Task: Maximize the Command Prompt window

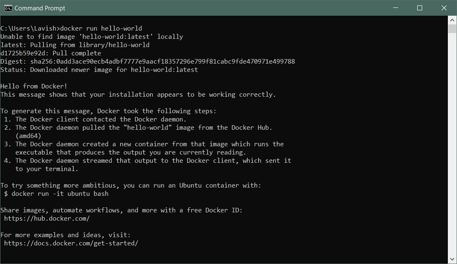Action: pyautogui.click(x=419, y=8)
